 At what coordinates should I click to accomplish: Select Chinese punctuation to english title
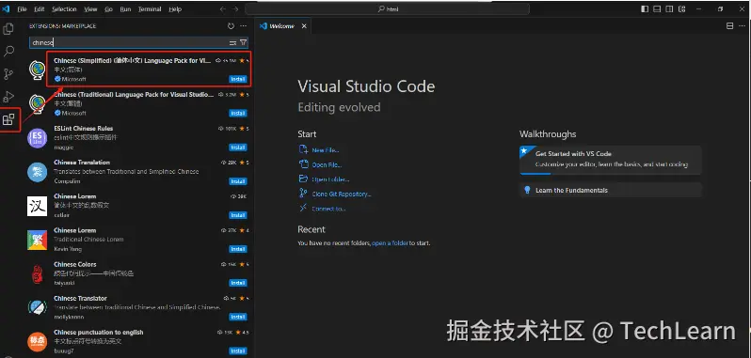tap(99, 333)
